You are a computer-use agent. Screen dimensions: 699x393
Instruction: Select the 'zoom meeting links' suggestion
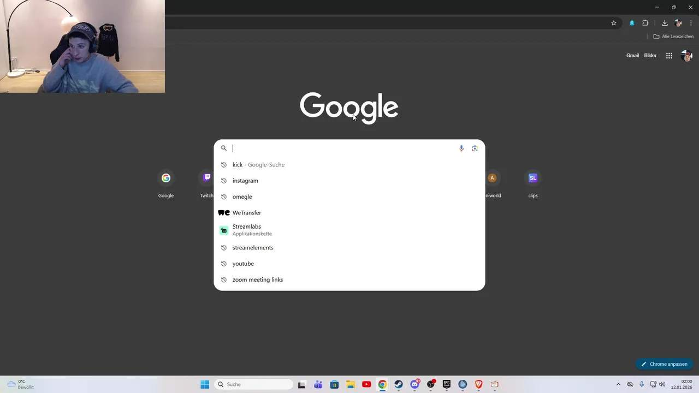coord(349,279)
